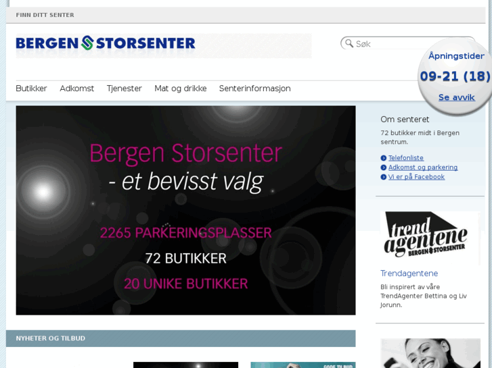Viewport: 492px width, 368px height.
Task: Click the Nyheter og tilbud header
Action: [181, 338]
